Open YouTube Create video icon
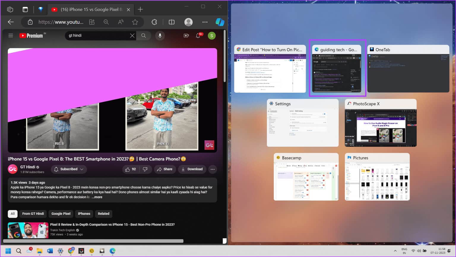Screen dimensions: 456x257 click(x=186, y=36)
